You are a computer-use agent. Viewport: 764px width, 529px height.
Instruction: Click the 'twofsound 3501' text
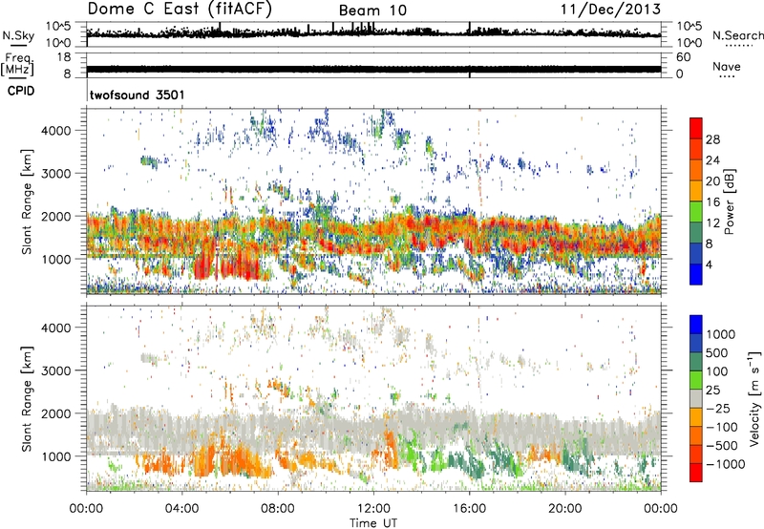click(x=137, y=95)
